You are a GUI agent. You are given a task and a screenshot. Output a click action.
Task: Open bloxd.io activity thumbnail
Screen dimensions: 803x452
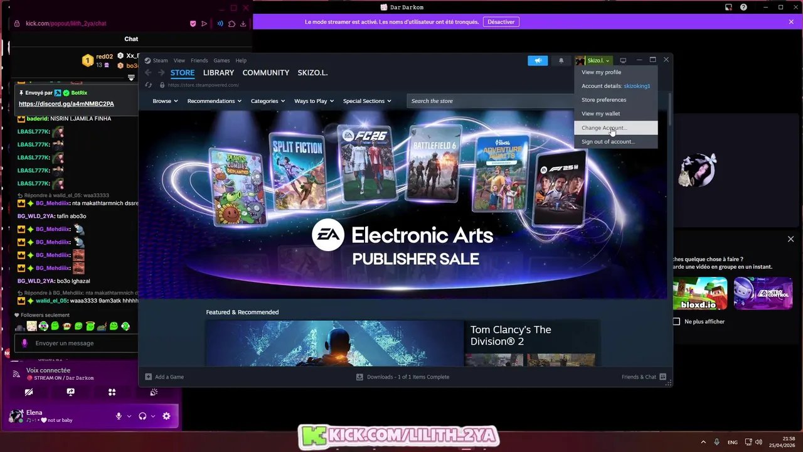(700, 294)
